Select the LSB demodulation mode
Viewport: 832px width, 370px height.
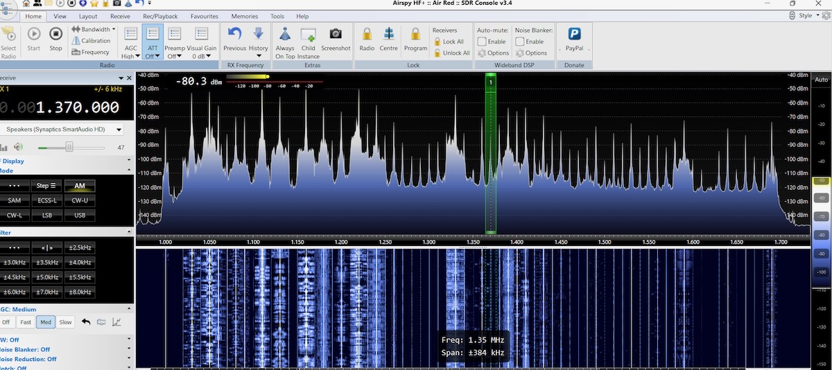point(48,215)
